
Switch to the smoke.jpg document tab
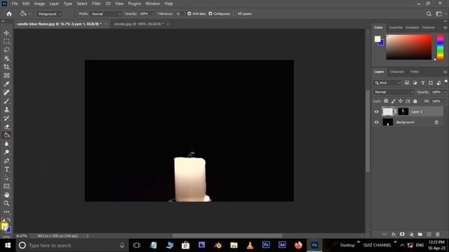click(139, 24)
